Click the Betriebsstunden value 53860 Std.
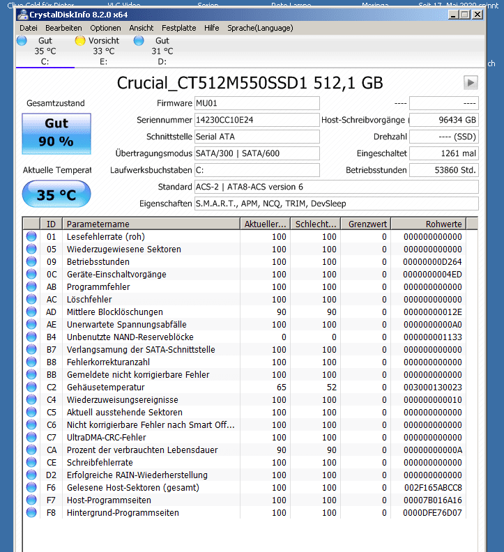This screenshot has height=552, width=504. [x=444, y=170]
